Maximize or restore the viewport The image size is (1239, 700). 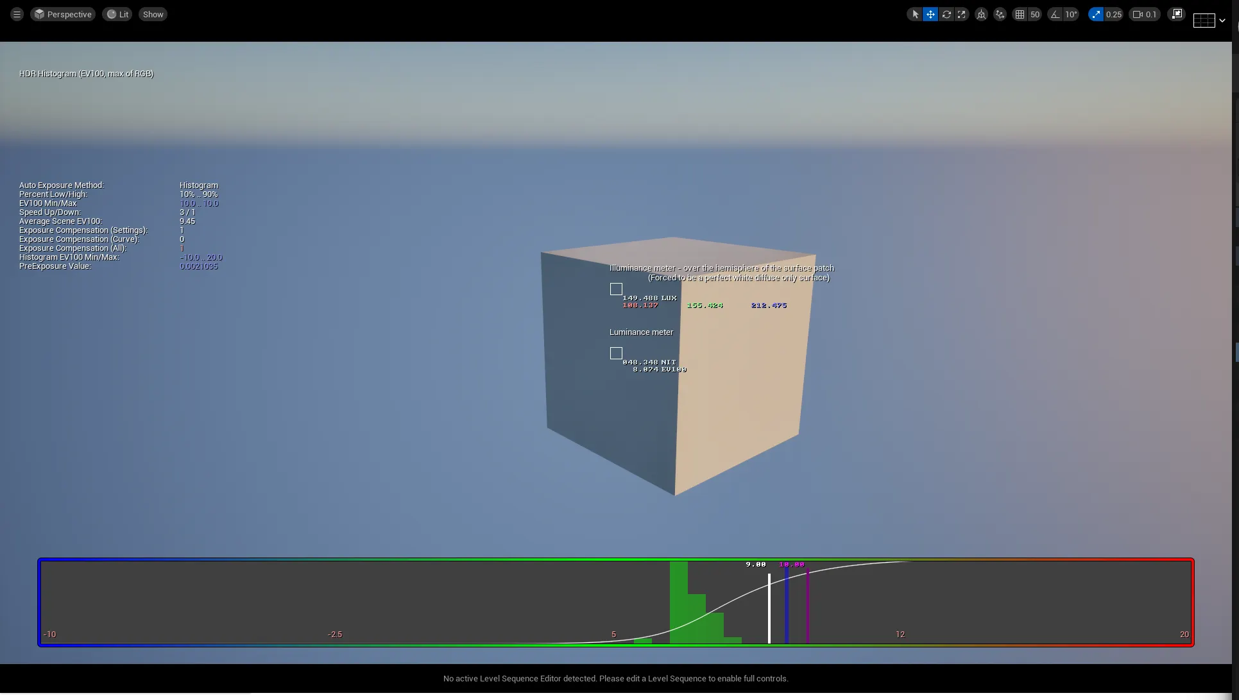pos(1177,14)
